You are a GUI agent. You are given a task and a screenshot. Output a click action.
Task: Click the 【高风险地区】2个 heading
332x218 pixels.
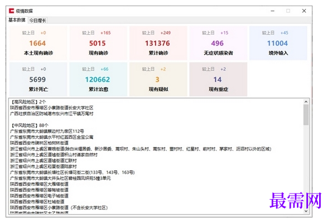28,102
